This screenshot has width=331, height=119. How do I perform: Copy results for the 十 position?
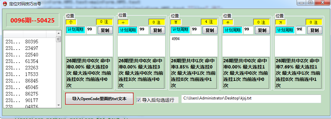(157, 30)
